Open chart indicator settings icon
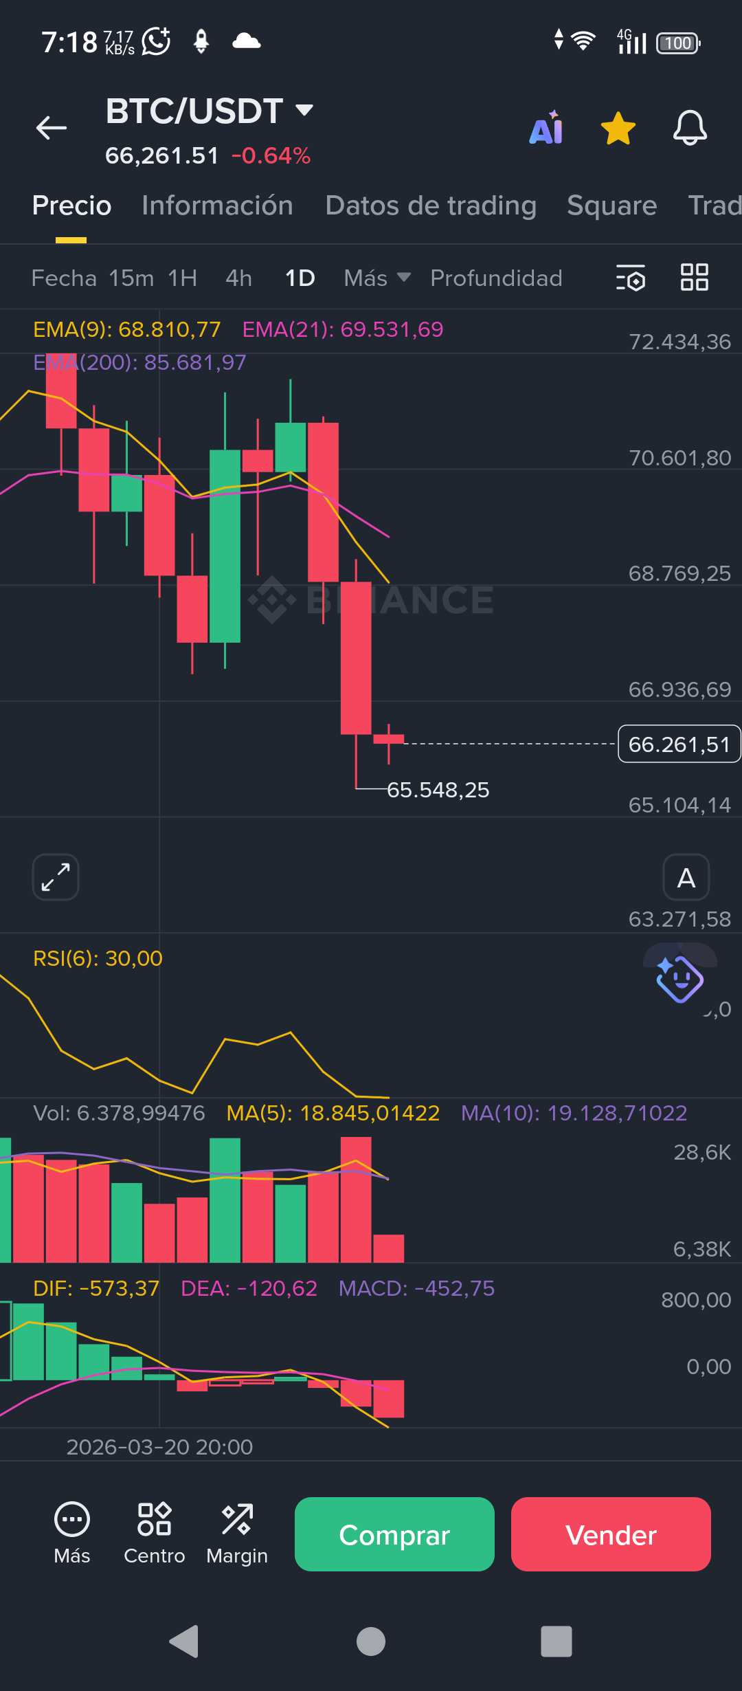Screen dimensions: 742x1691 [x=630, y=278]
